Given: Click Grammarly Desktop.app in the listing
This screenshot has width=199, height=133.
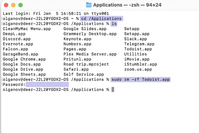Looking at the screenshot, I should click(90, 34).
